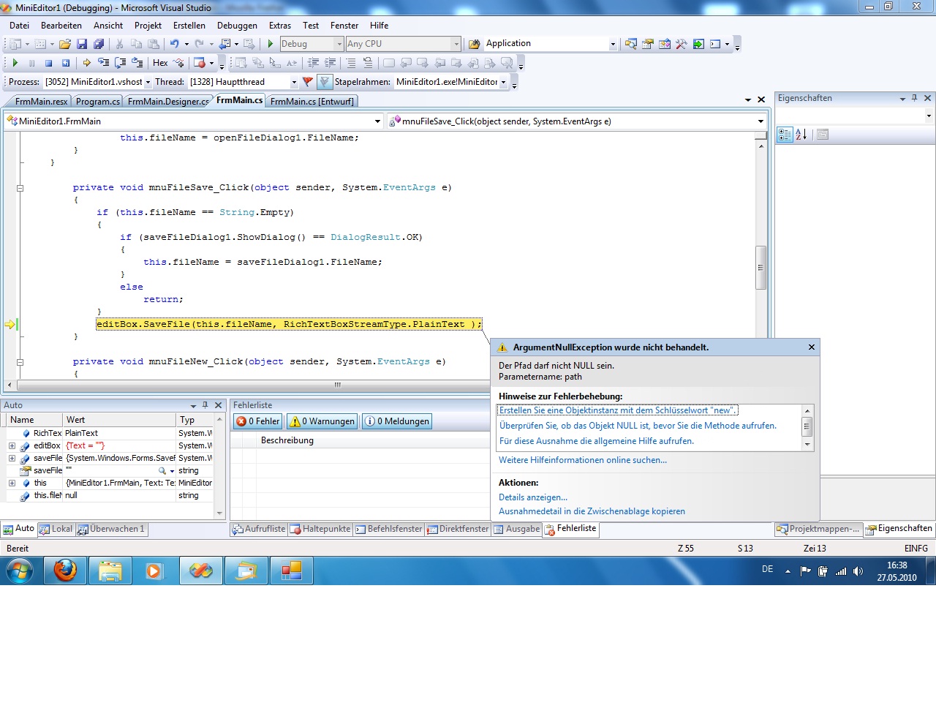Click the Find in Files icon
This screenshot has height=719, width=936.
474,44
